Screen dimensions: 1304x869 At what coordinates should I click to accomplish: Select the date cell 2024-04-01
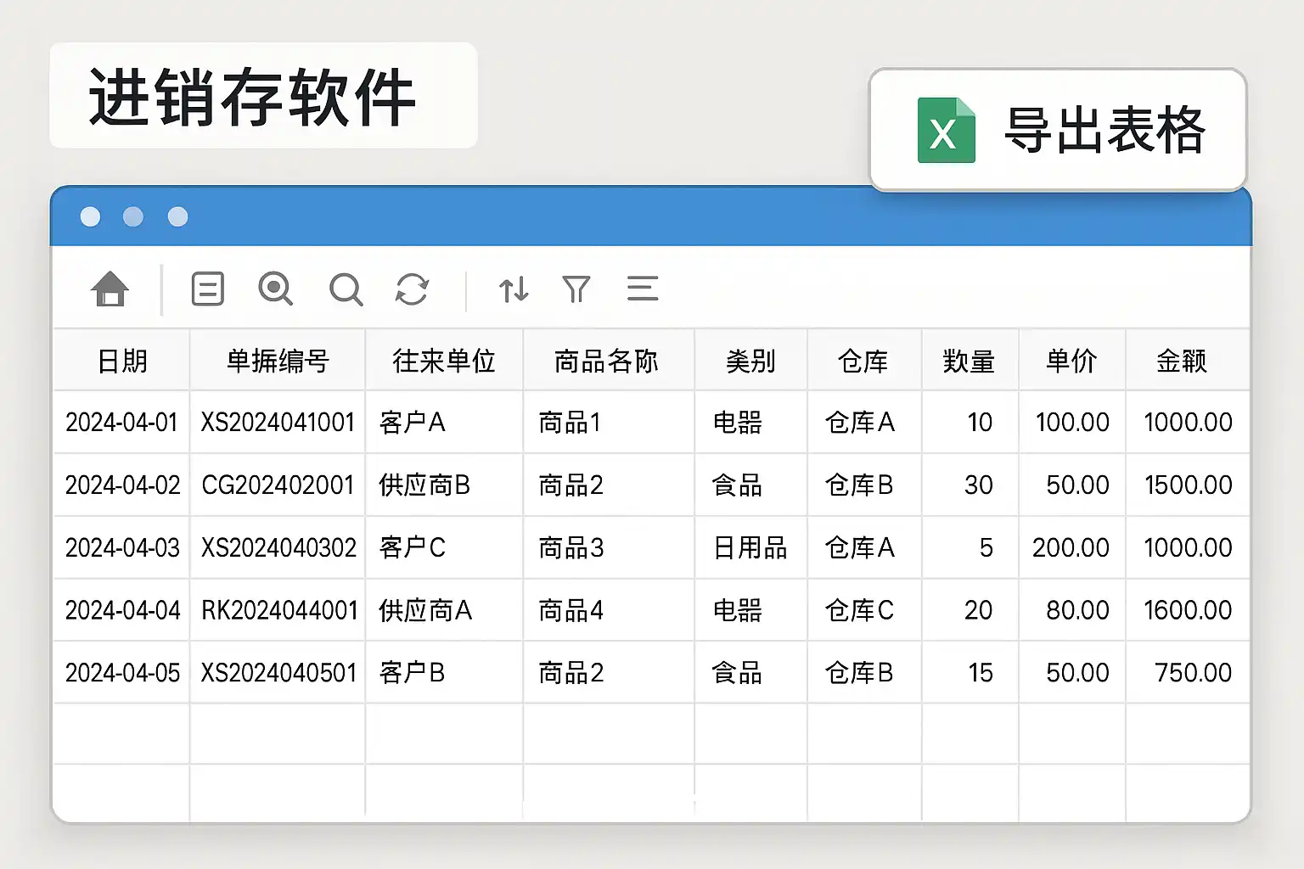[x=121, y=422]
